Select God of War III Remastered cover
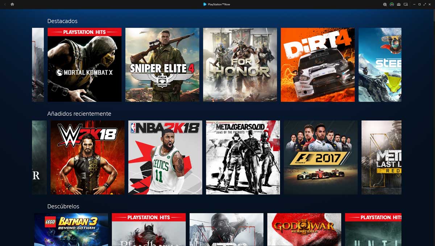The height and width of the screenshot is (246, 435). point(304,229)
